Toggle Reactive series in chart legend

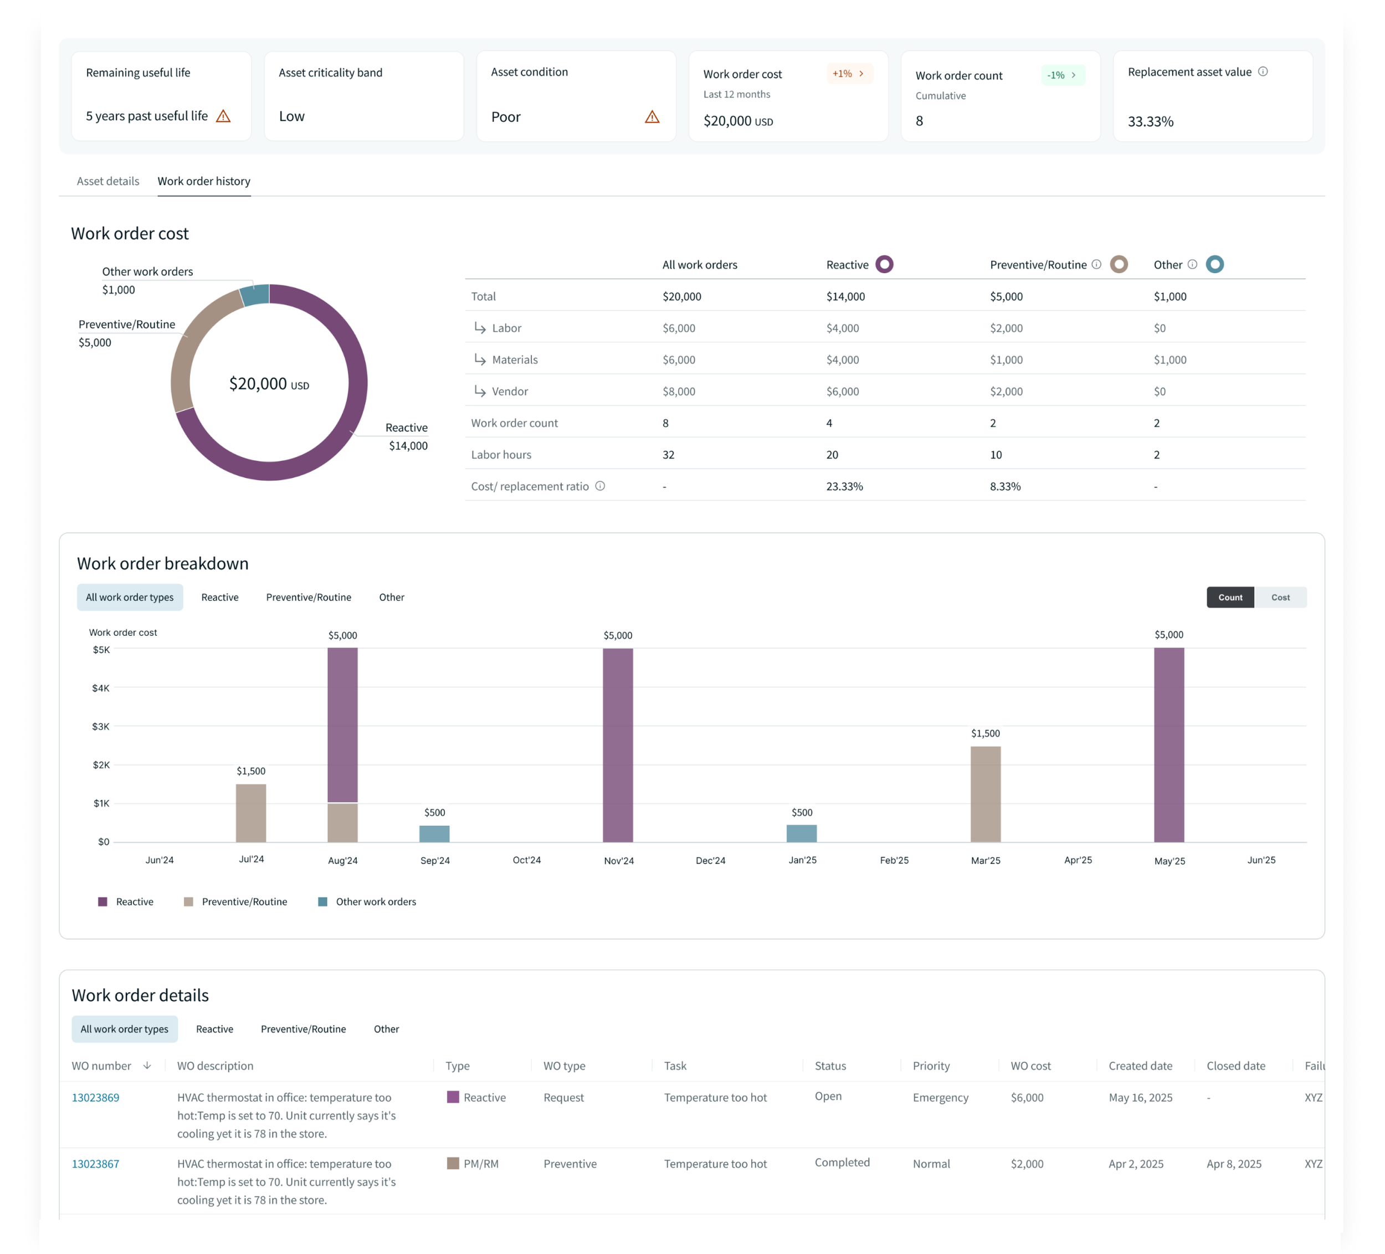pos(126,902)
